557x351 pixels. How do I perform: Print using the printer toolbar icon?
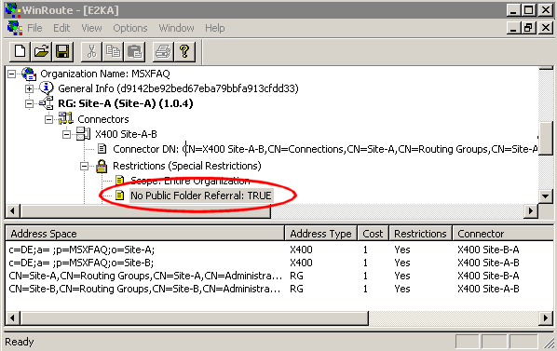pos(163,51)
